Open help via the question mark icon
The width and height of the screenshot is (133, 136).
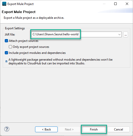pyautogui.click(x=7, y=129)
